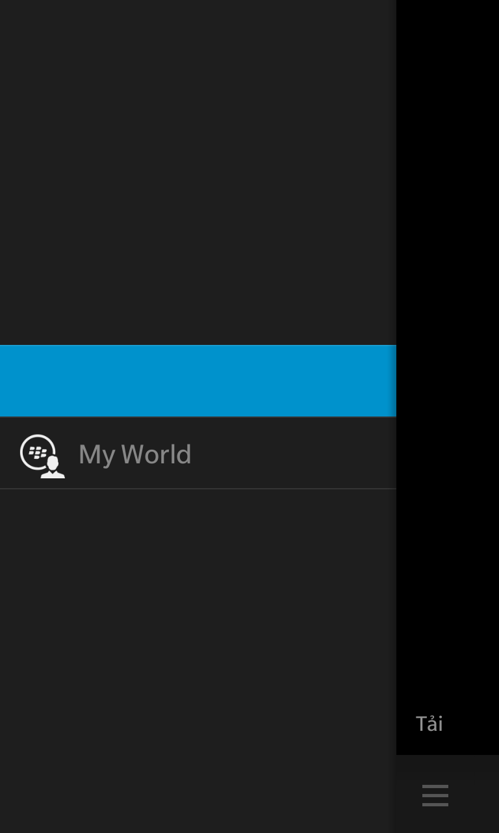Screen dimensions: 499x833
Task: Activate the selected blue list item
Action: [x=198, y=381]
